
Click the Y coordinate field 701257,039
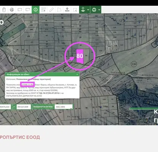[x=24, y=107]
